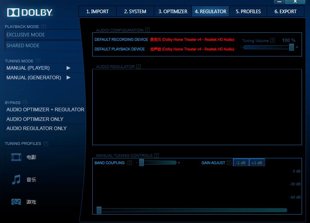
Task: Close the Dolby tuning window
Action: (295, 2)
